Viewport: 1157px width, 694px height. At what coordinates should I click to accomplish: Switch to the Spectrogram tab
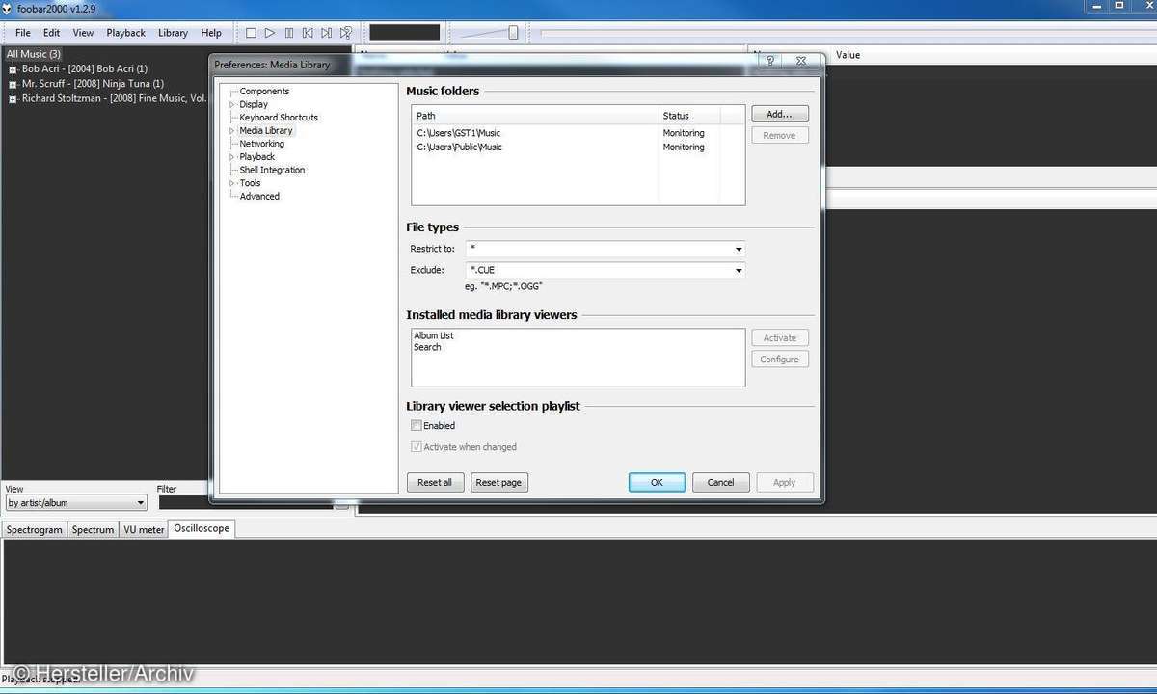coord(35,529)
